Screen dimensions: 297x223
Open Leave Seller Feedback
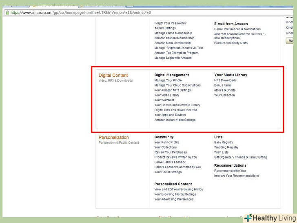[x=170, y=162]
